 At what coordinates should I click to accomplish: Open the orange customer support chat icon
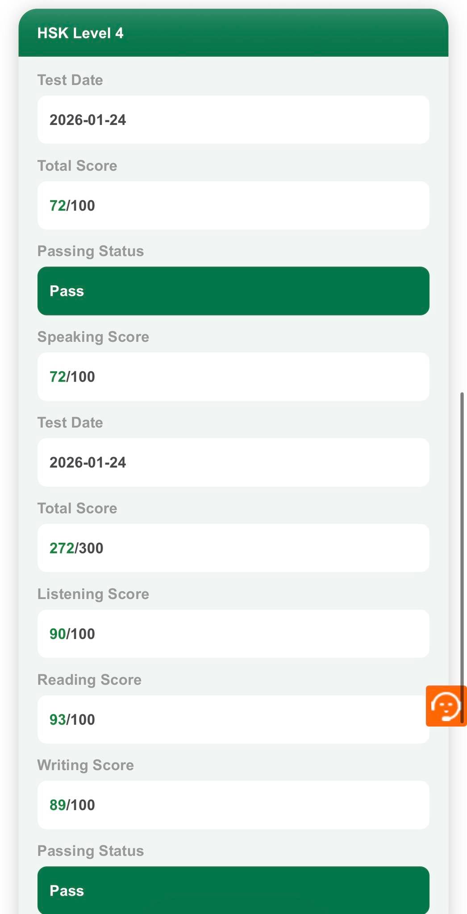click(446, 706)
